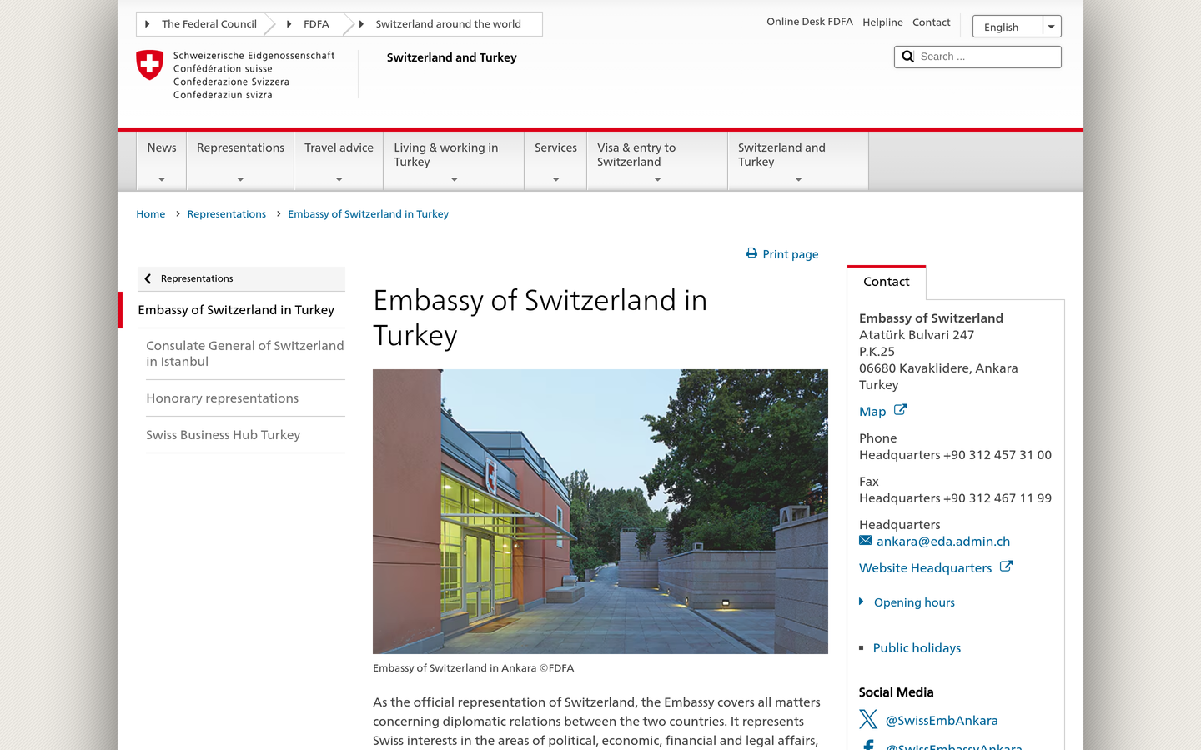
Task: Click the external link icon beside Map
Action: coord(900,410)
